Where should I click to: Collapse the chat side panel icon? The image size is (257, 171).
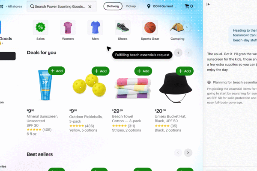208,4
